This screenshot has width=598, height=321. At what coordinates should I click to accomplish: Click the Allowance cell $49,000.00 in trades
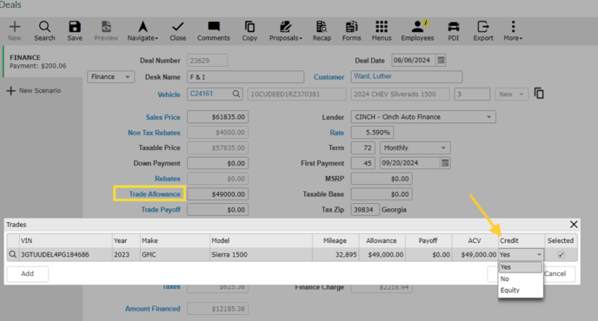[x=382, y=254]
